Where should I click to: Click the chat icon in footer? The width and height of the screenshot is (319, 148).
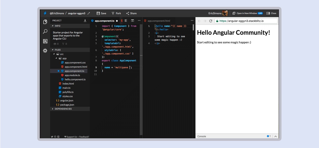[x=58, y=137]
